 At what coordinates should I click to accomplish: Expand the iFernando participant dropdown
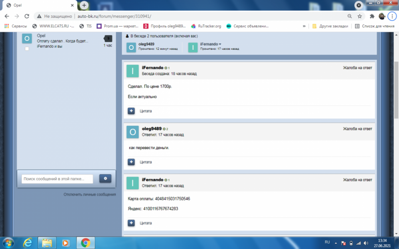211,44
